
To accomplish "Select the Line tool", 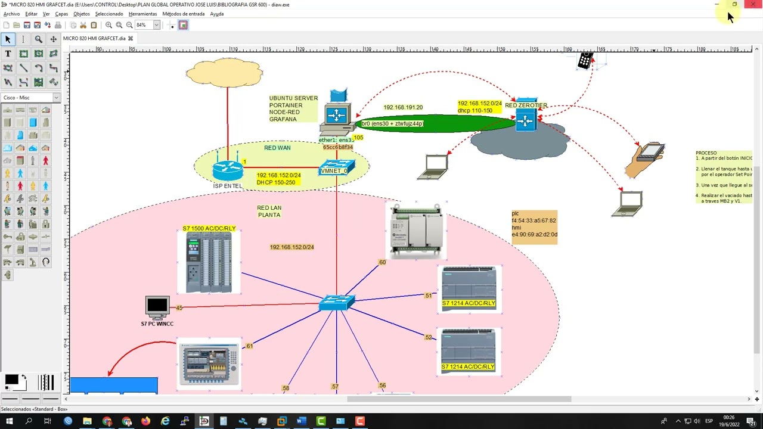I will (x=23, y=68).
